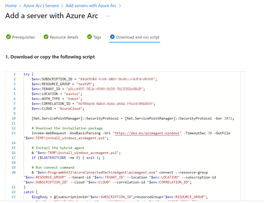Navigate to Azure Arc | Servers breadcrumb
Image resolution: width=264 pixels, height=203 pixels.
tap(41, 6)
